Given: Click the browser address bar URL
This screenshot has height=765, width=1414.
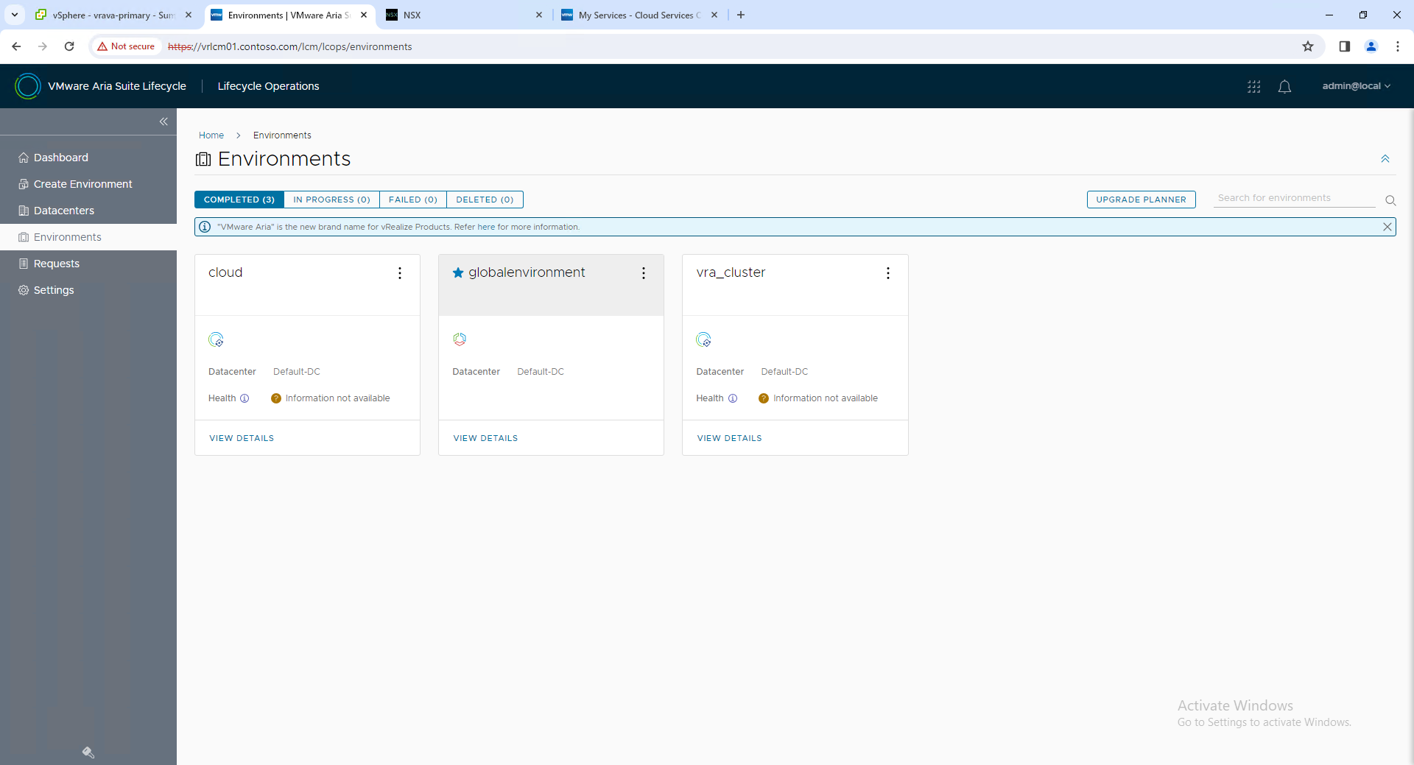Looking at the screenshot, I should point(290,46).
